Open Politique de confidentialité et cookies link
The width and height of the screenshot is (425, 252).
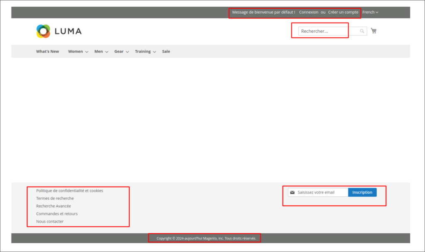[69, 191]
